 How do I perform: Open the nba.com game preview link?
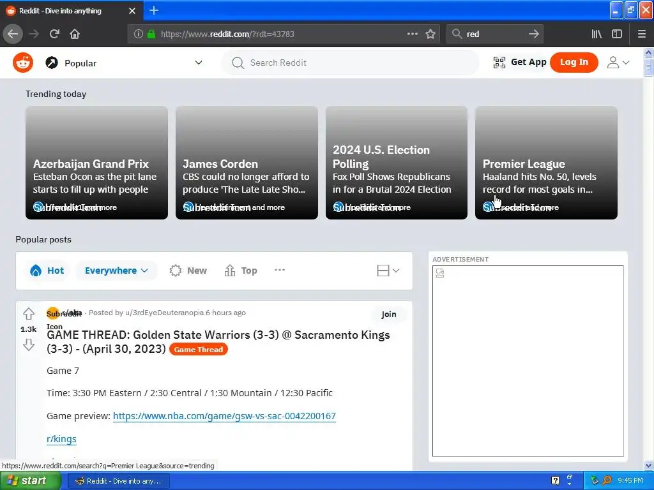pos(224,416)
